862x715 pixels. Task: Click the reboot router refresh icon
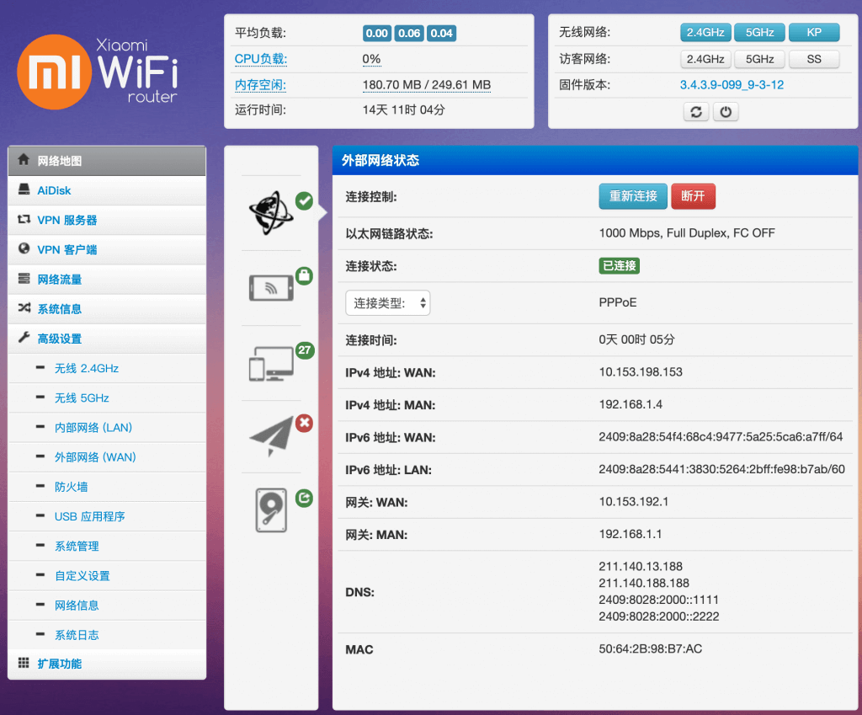click(695, 112)
